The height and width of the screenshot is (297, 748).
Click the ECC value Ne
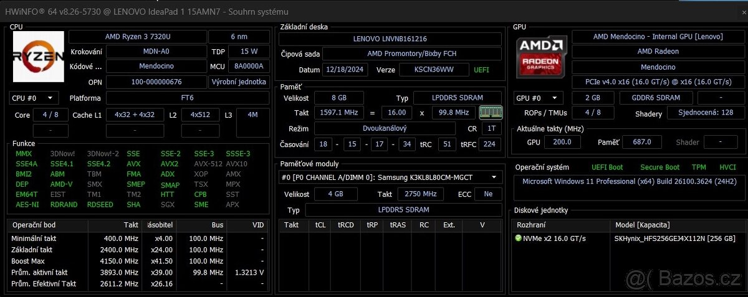(489, 194)
